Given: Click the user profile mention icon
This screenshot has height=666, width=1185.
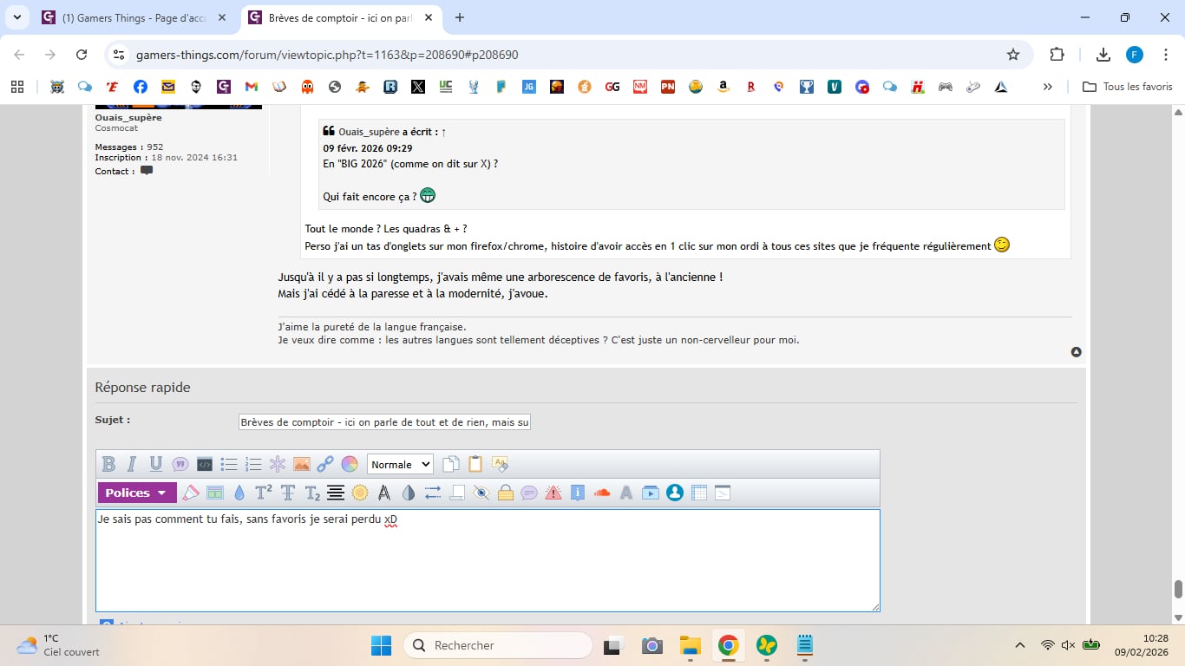Looking at the screenshot, I should [675, 493].
